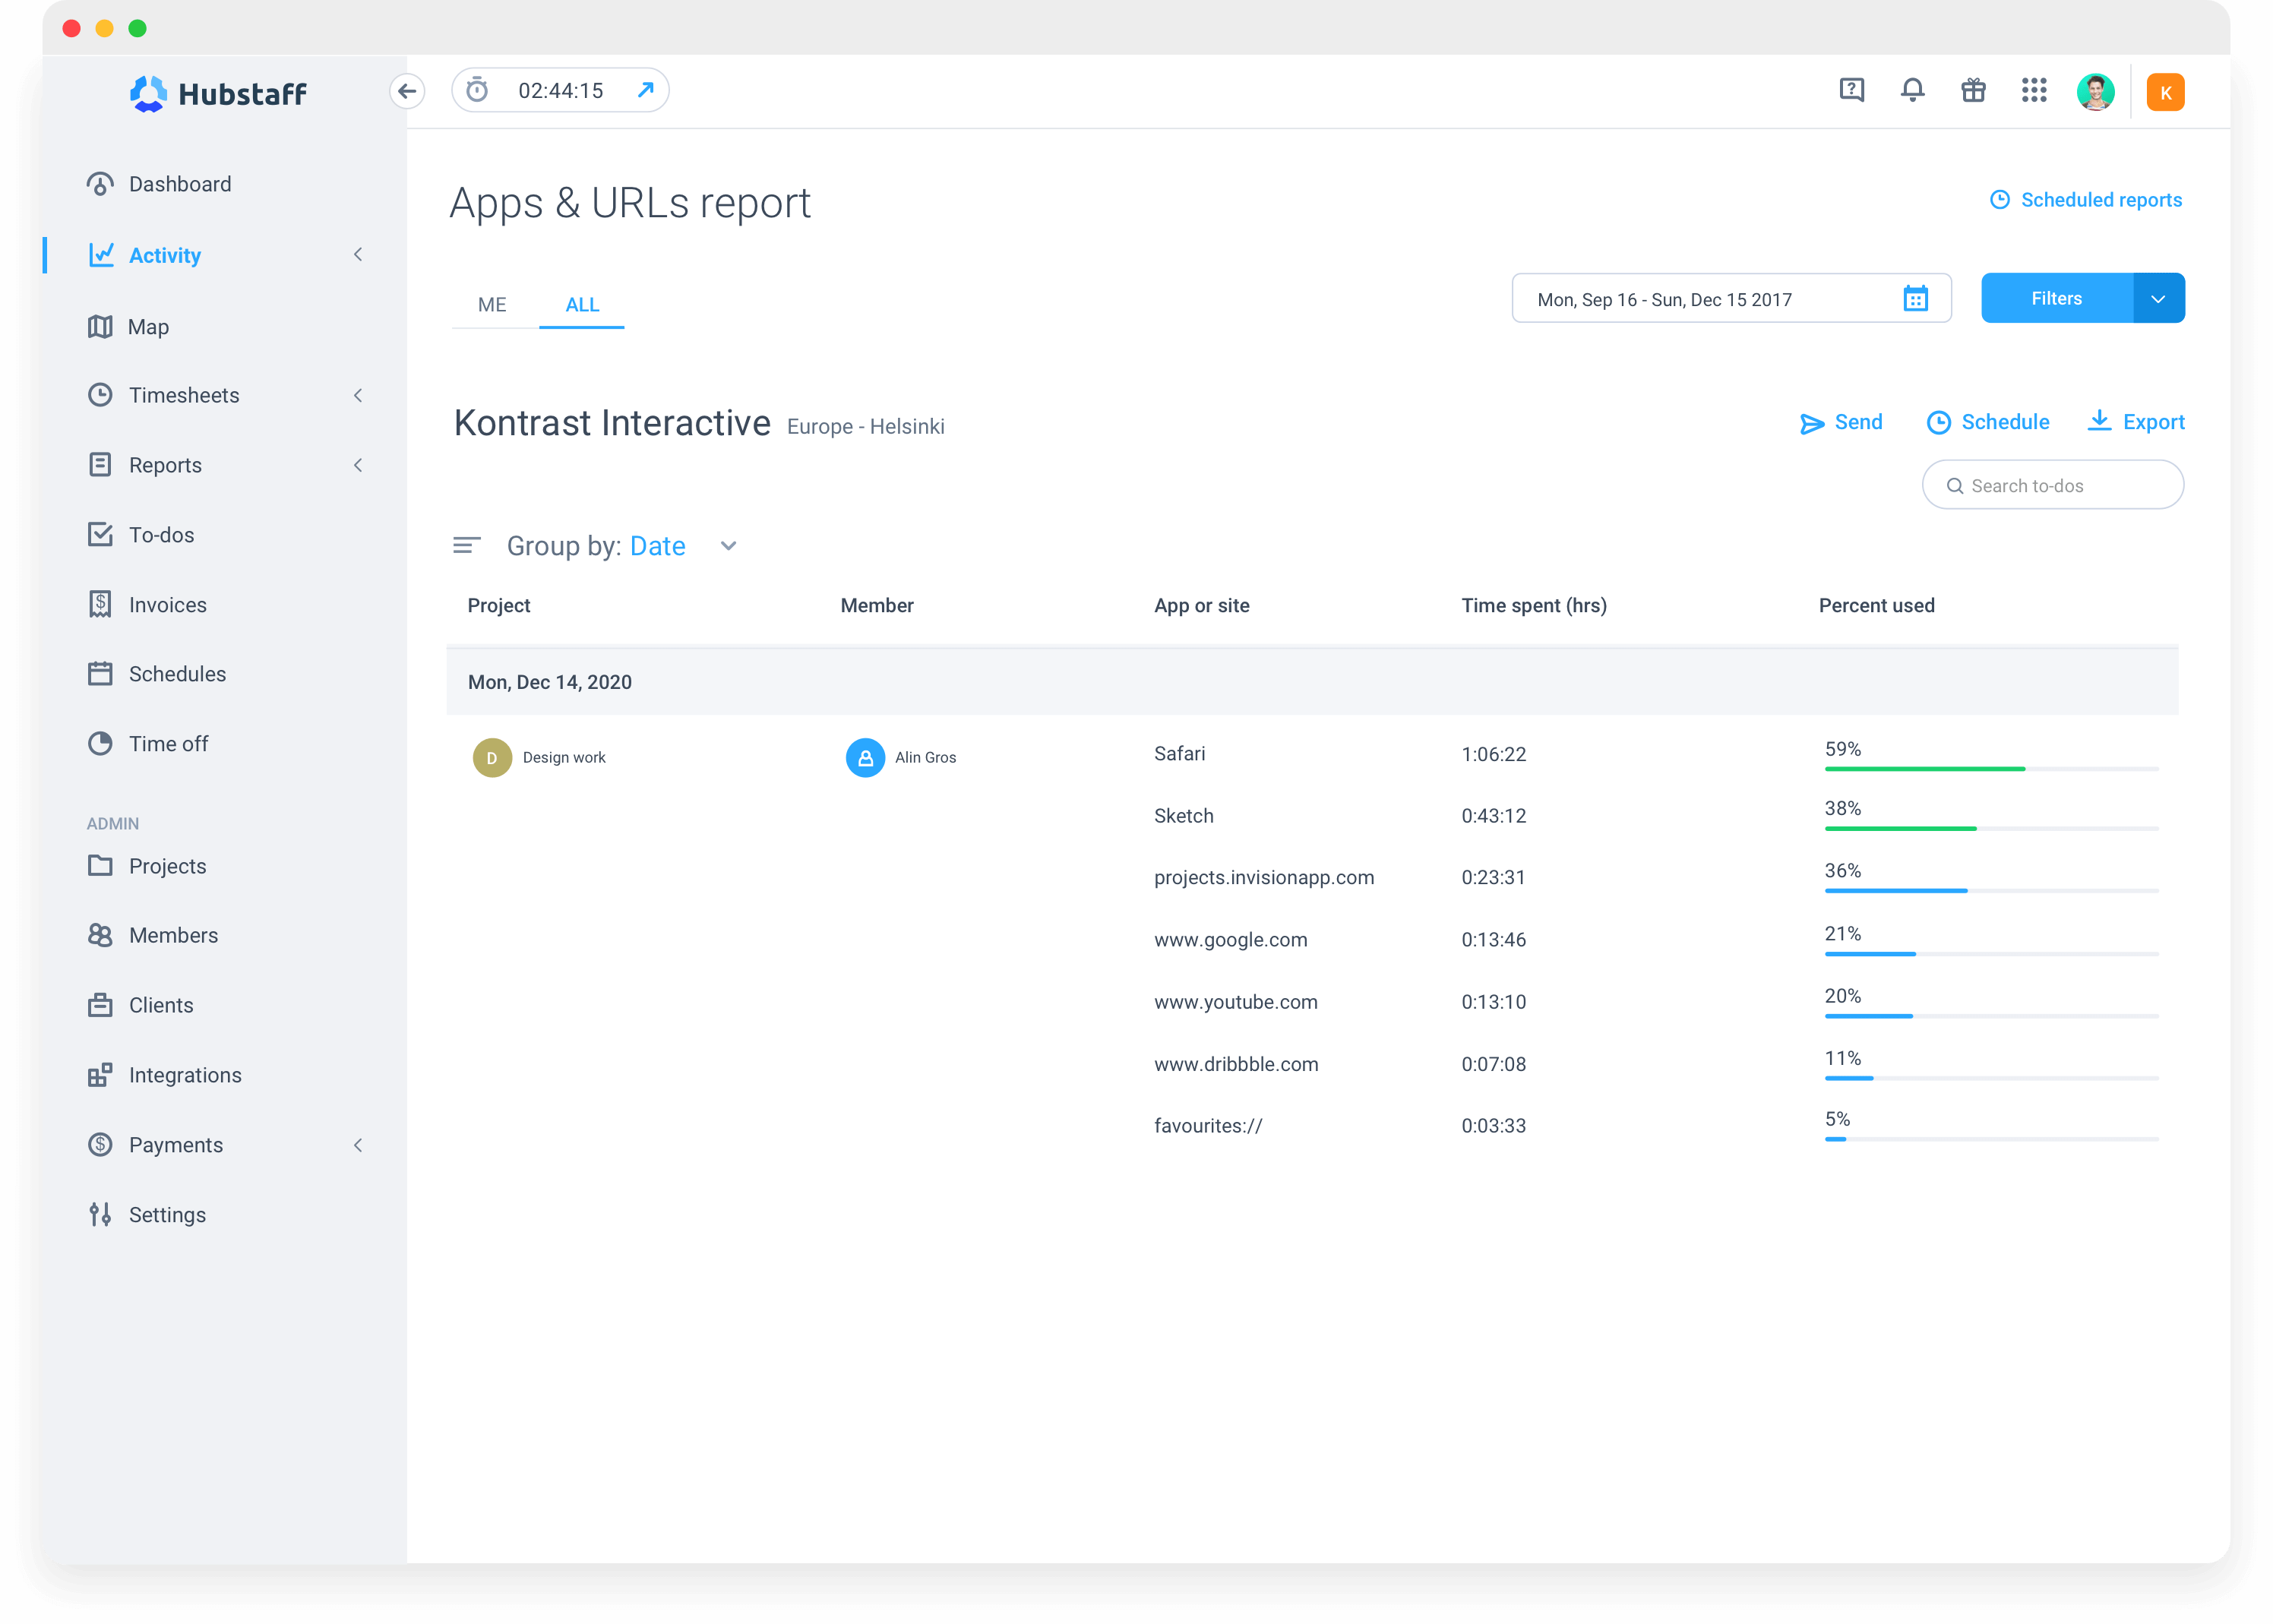Open Invoices from the sidebar
2273x1624 pixels.
[166, 604]
